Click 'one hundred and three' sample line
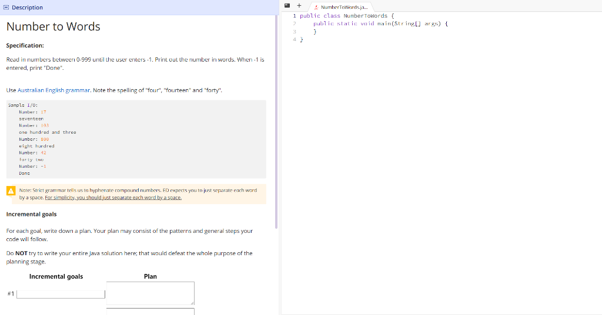The width and height of the screenshot is (602, 315). [48, 132]
